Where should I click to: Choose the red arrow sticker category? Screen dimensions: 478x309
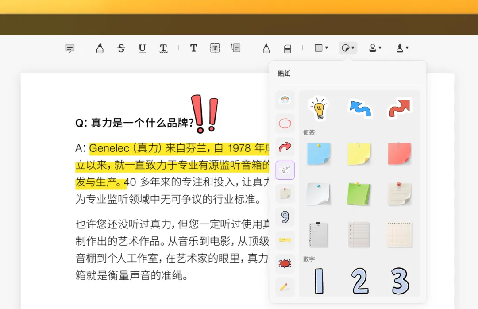pyautogui.click(x=285, y=147)
